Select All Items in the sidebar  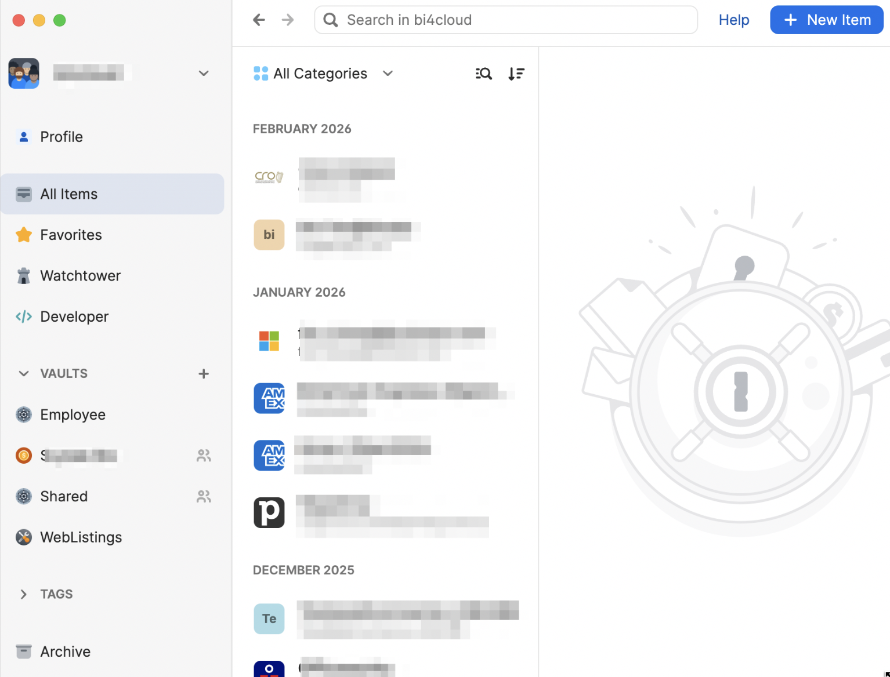[113, 194]
